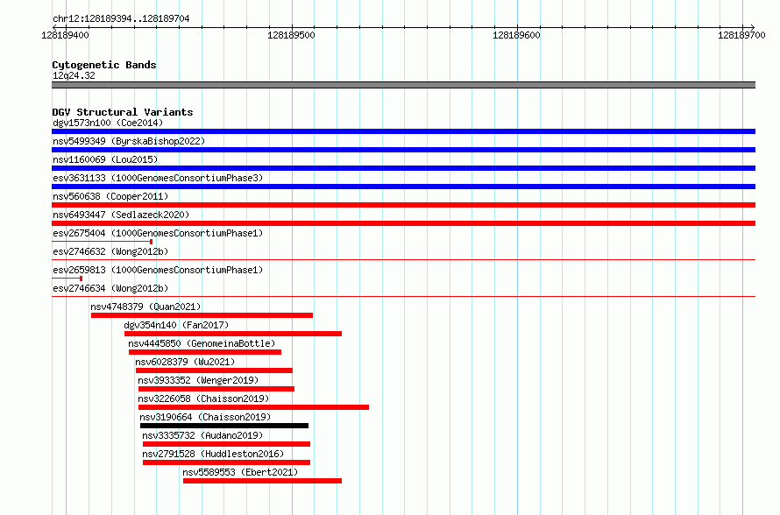Open nsv1160069 (Lou2015) variant label
This screenshot has width=780, height=515.
[105, 159]
